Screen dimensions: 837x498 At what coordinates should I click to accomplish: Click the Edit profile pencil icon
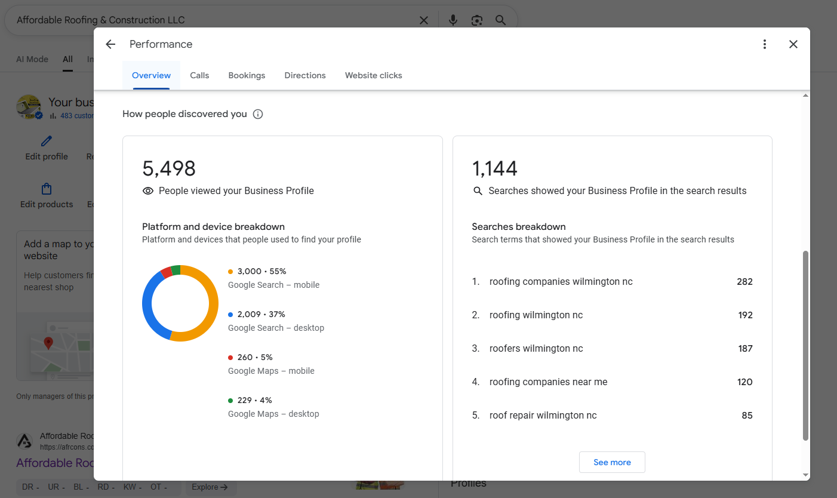click(x=47, y=142)
